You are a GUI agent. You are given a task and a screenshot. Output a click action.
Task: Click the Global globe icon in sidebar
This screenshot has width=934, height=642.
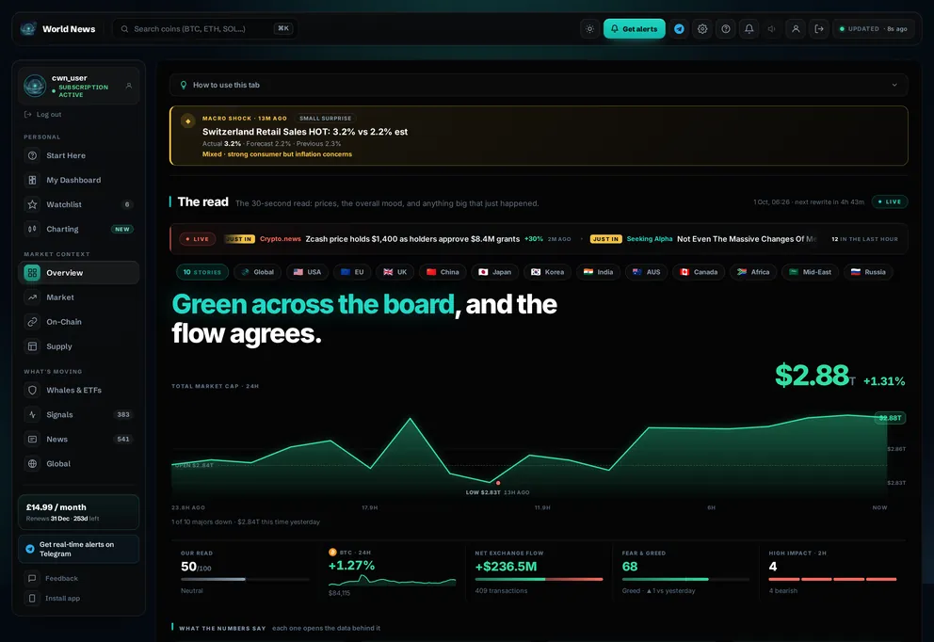[x=32, y=463]
